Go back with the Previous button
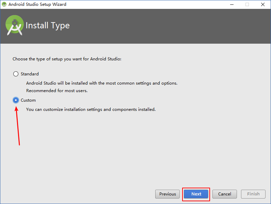 pos(167,194)
